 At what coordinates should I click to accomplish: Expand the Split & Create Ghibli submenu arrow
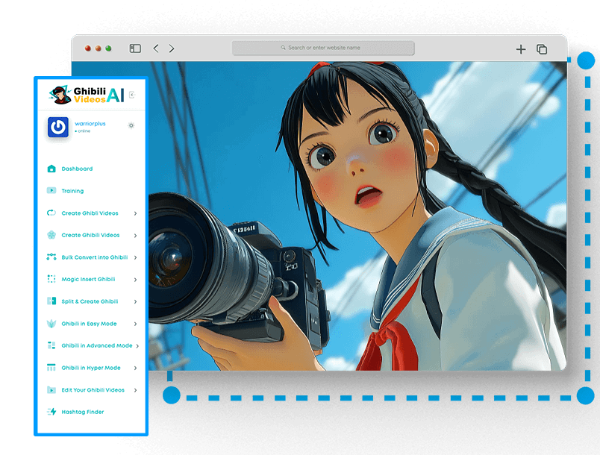coord(135,301)
